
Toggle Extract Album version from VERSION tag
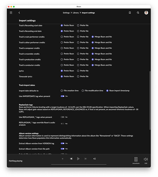pyautogui.click(x=63, y=143)
